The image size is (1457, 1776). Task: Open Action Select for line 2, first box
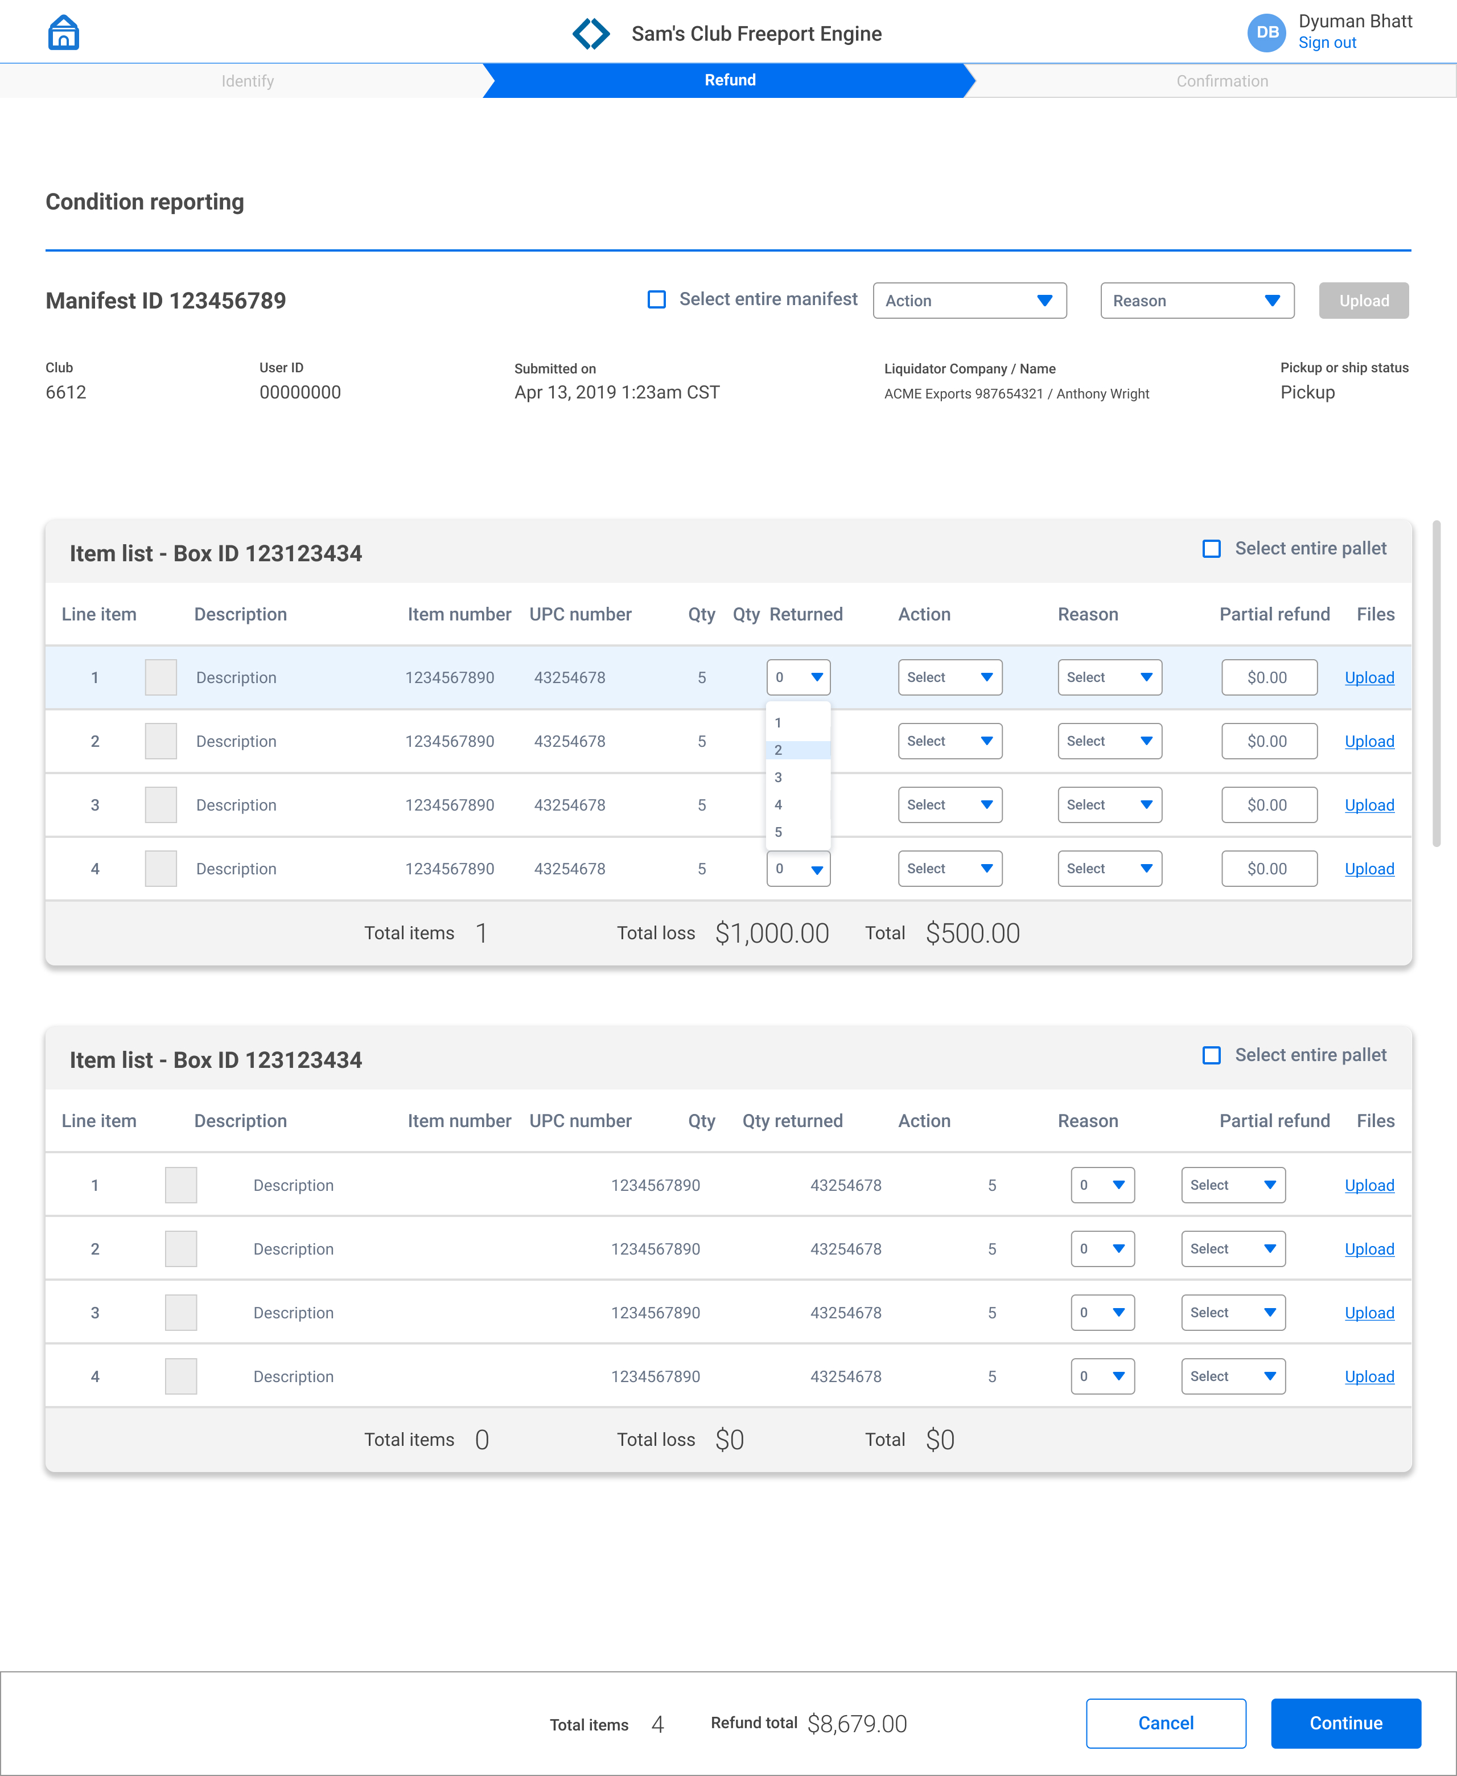[950, 741]
